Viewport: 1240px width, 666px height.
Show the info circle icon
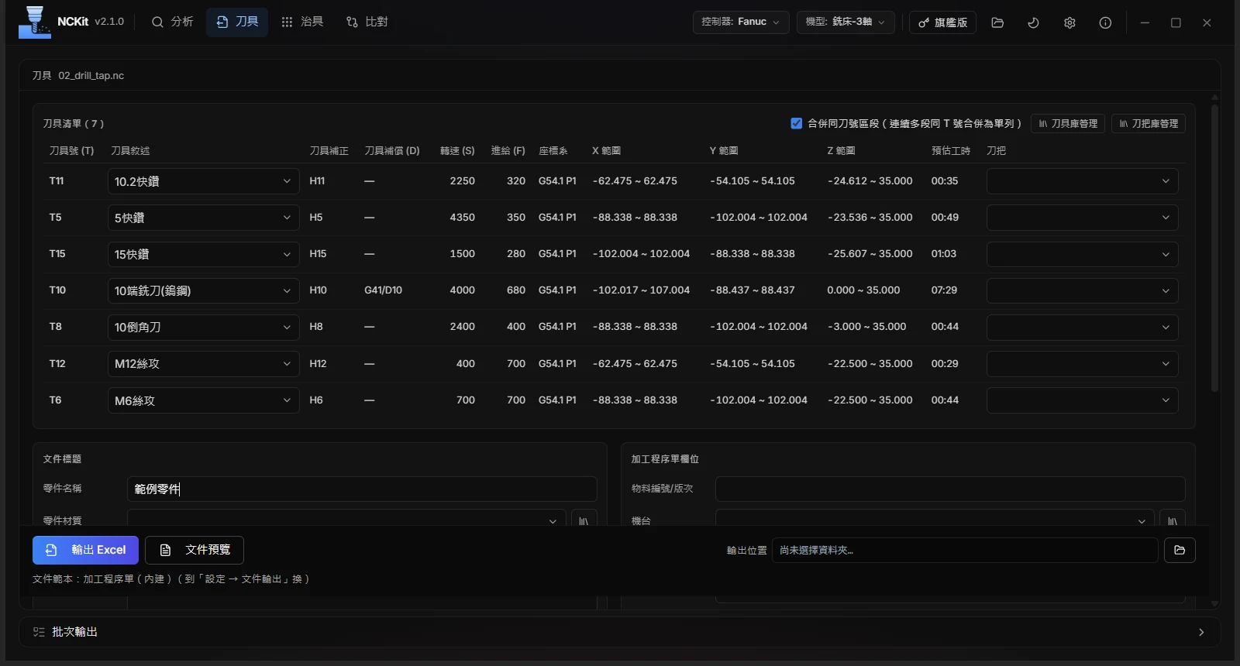tap(1105, 22)
